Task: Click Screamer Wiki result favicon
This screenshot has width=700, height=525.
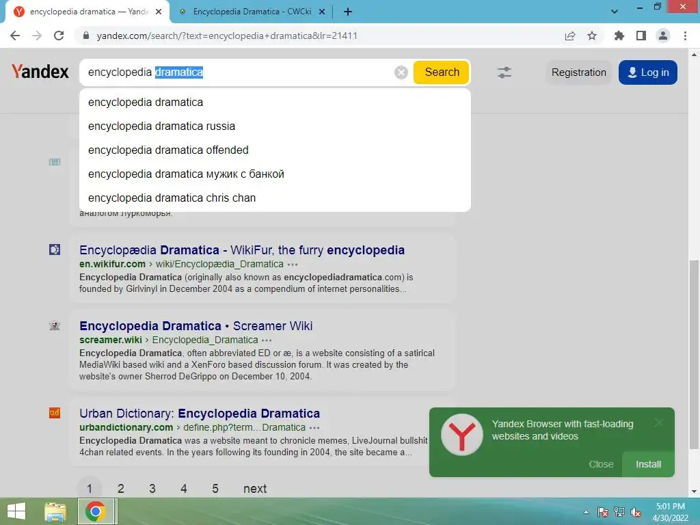Action: [55, 325]
